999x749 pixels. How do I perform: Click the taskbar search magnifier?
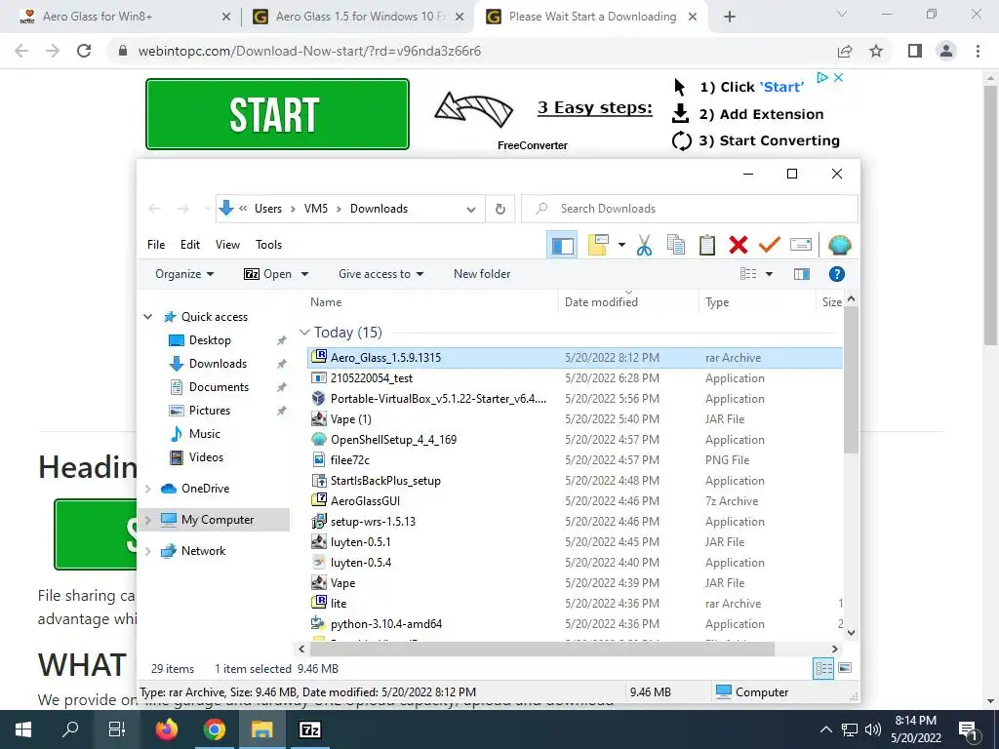click(x=70, y=729)
